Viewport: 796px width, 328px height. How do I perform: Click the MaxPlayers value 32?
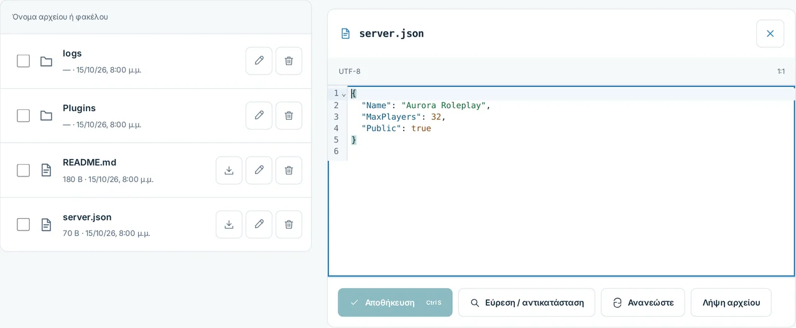[436, 117]
